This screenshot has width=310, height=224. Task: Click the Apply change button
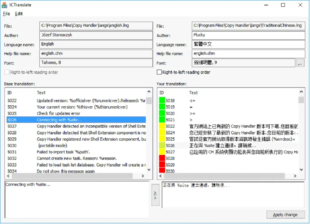(285, 215)
